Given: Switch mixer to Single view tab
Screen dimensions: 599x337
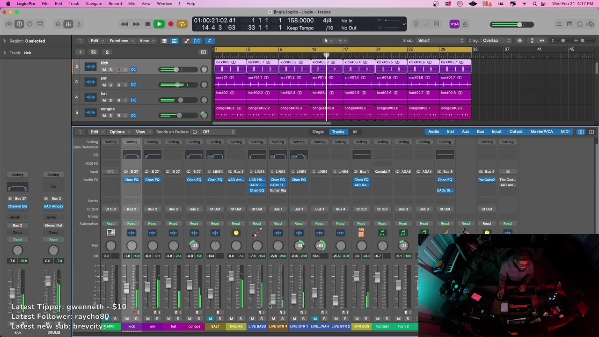Looking at the screenshot, I should (x=318, y=132).
